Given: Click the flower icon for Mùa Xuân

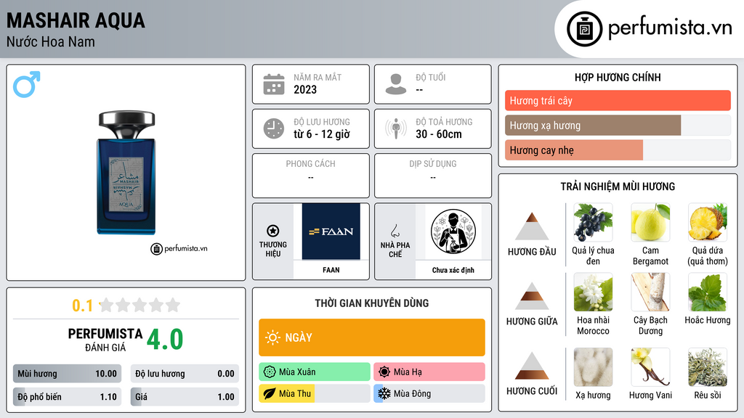Looking at the screenshot, I should pyautogui.click(x=270, y=372).
